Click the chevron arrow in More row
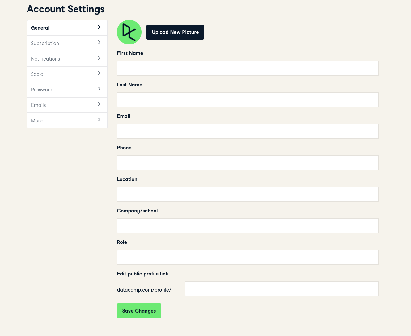Viewport: 411px width, 336px height. tap(99, 120)
